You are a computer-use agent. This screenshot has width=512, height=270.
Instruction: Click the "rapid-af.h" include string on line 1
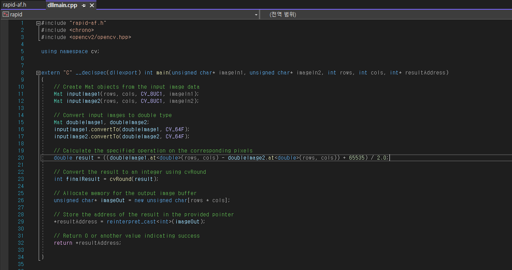pos(88,23)
